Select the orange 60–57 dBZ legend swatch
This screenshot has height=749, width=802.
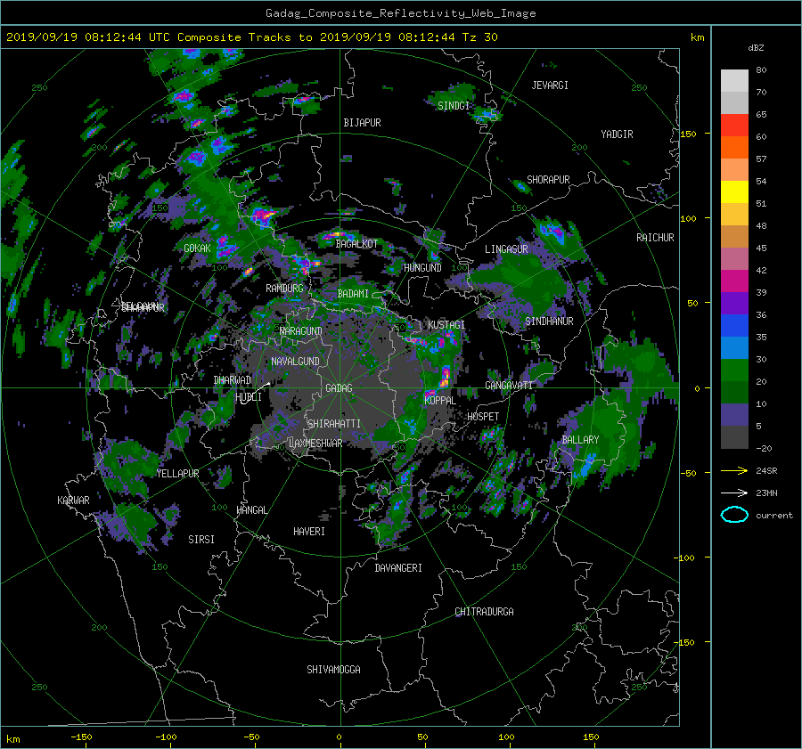pos(734,147)
